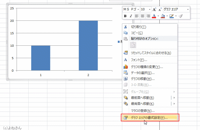Click horizontal axis label 1
This screenshot has width=200, height=130.
(41, 75)
